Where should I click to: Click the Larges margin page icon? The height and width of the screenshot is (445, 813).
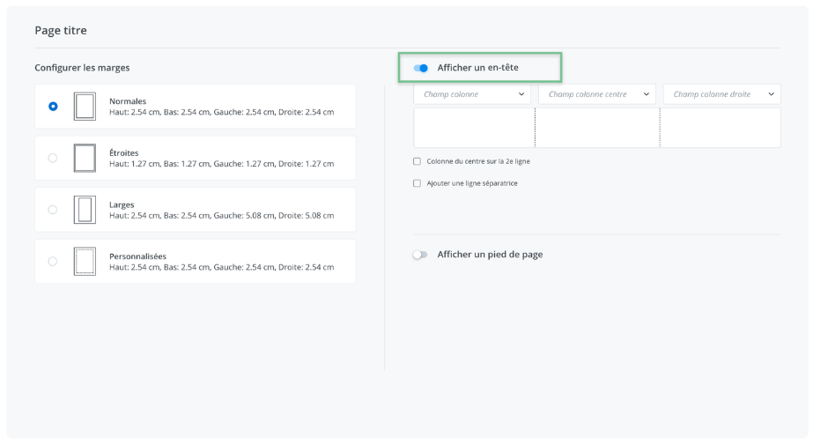[x=85, y=210]
